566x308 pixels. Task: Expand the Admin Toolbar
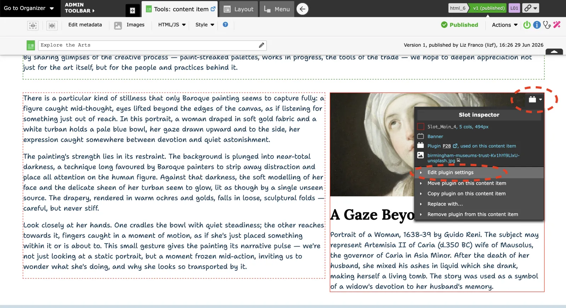pyautogui.click(x=80, y=8)
